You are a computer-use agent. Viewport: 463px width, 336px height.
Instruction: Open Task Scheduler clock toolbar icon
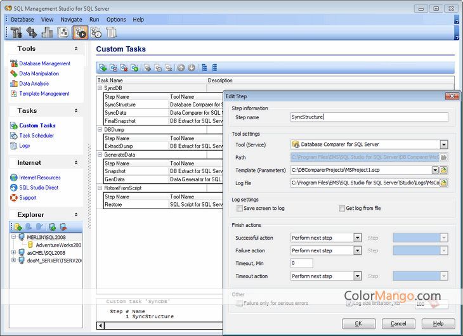pos(96,32)
